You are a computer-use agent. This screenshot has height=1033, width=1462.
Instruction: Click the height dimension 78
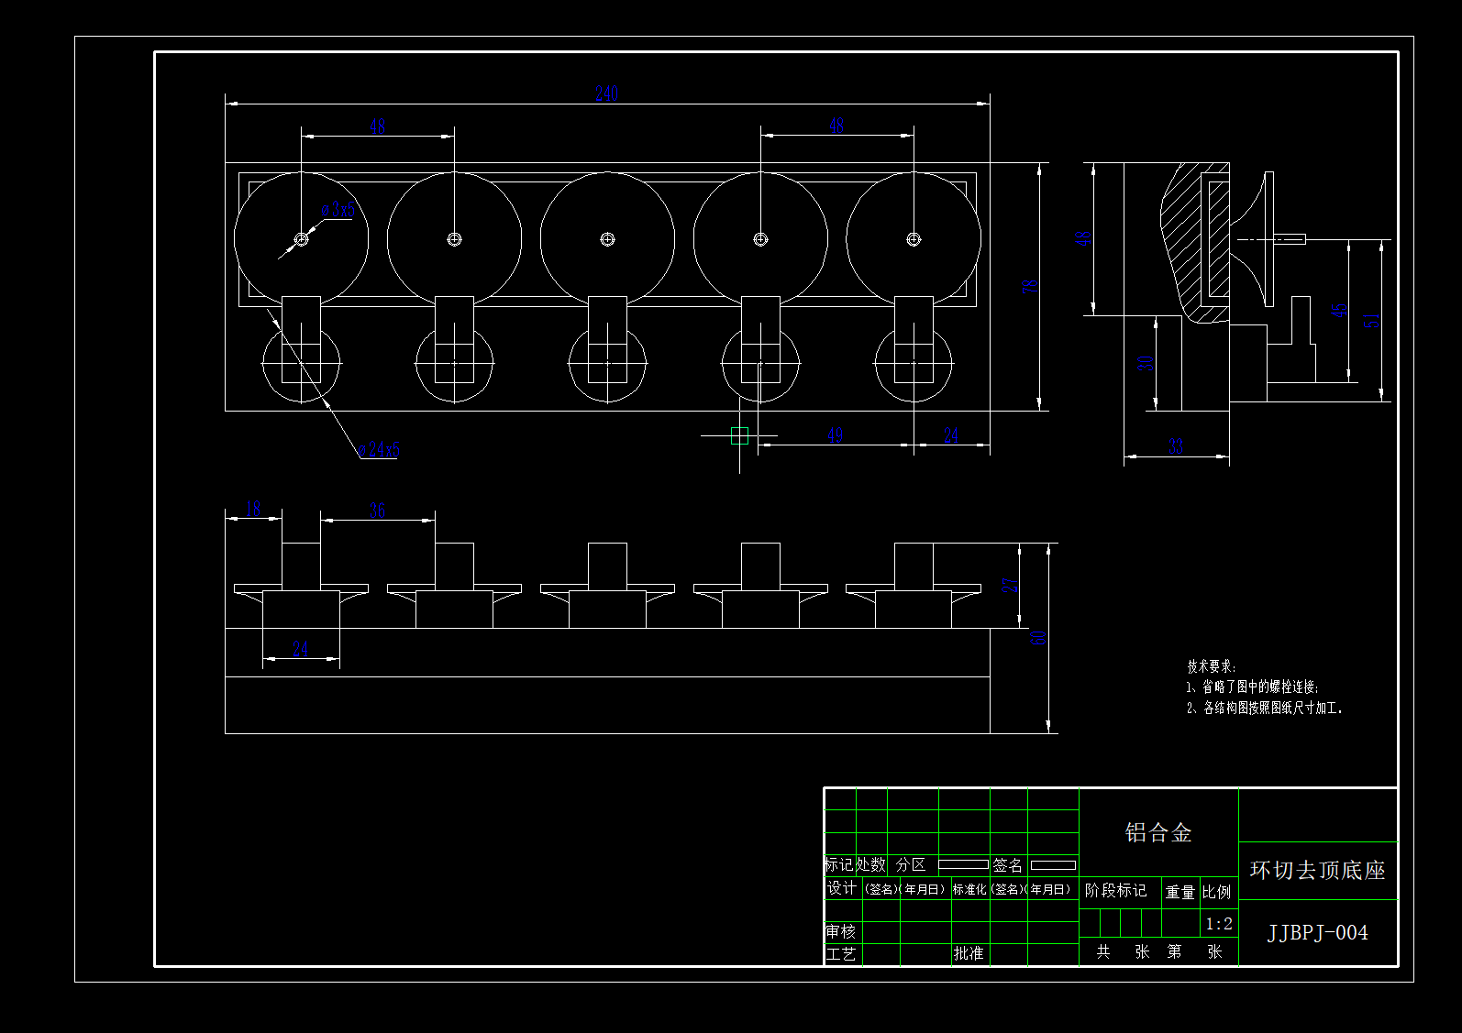(1030, 286)
